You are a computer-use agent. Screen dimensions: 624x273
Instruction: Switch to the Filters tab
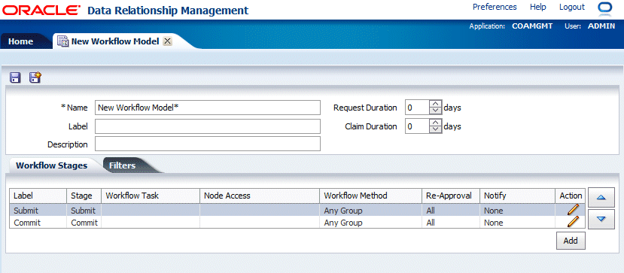122,165
